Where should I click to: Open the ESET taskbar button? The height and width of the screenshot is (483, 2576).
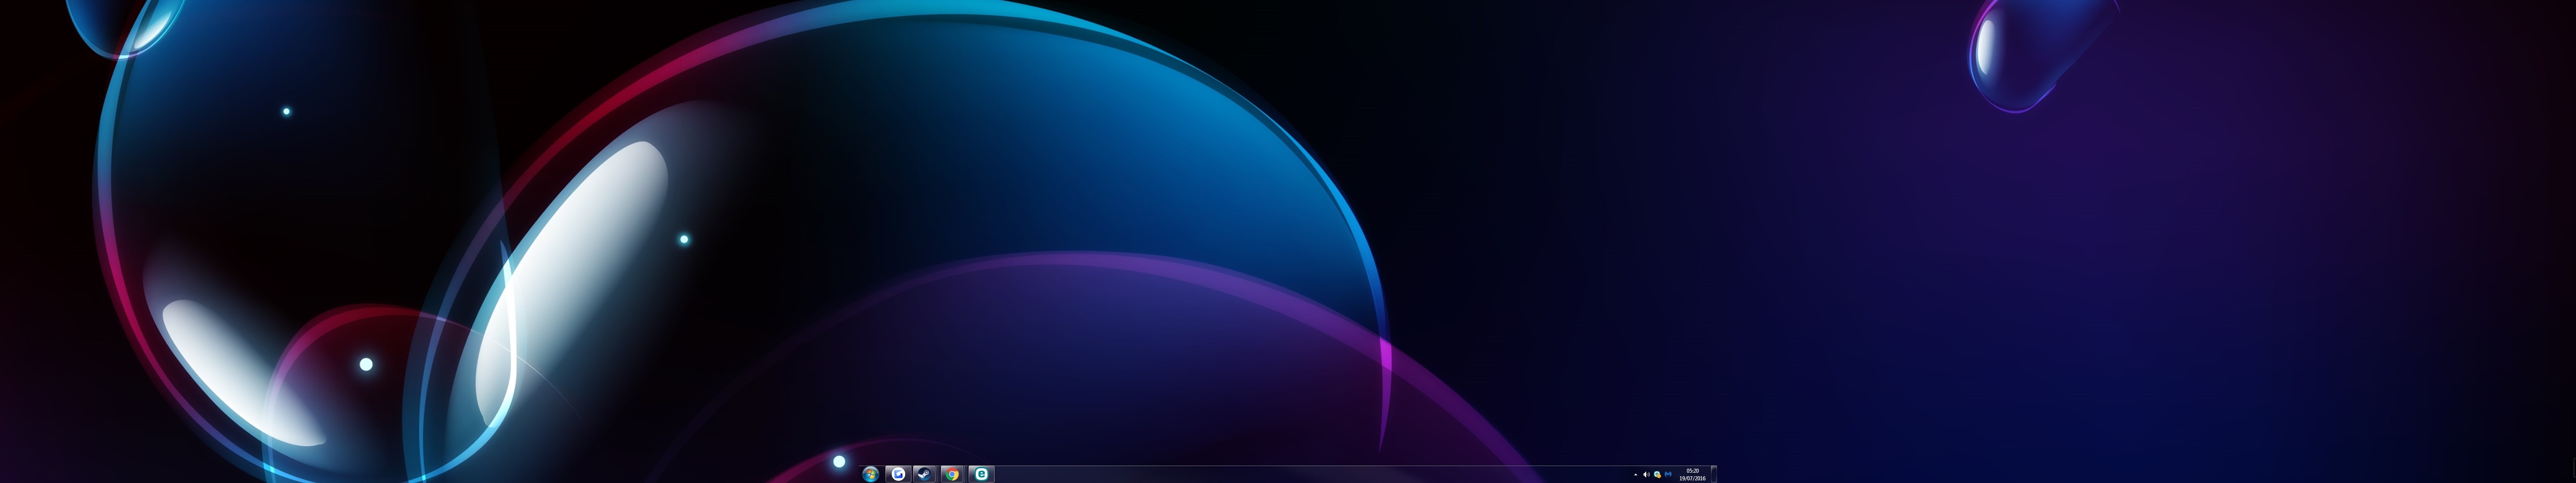[981, 474]
